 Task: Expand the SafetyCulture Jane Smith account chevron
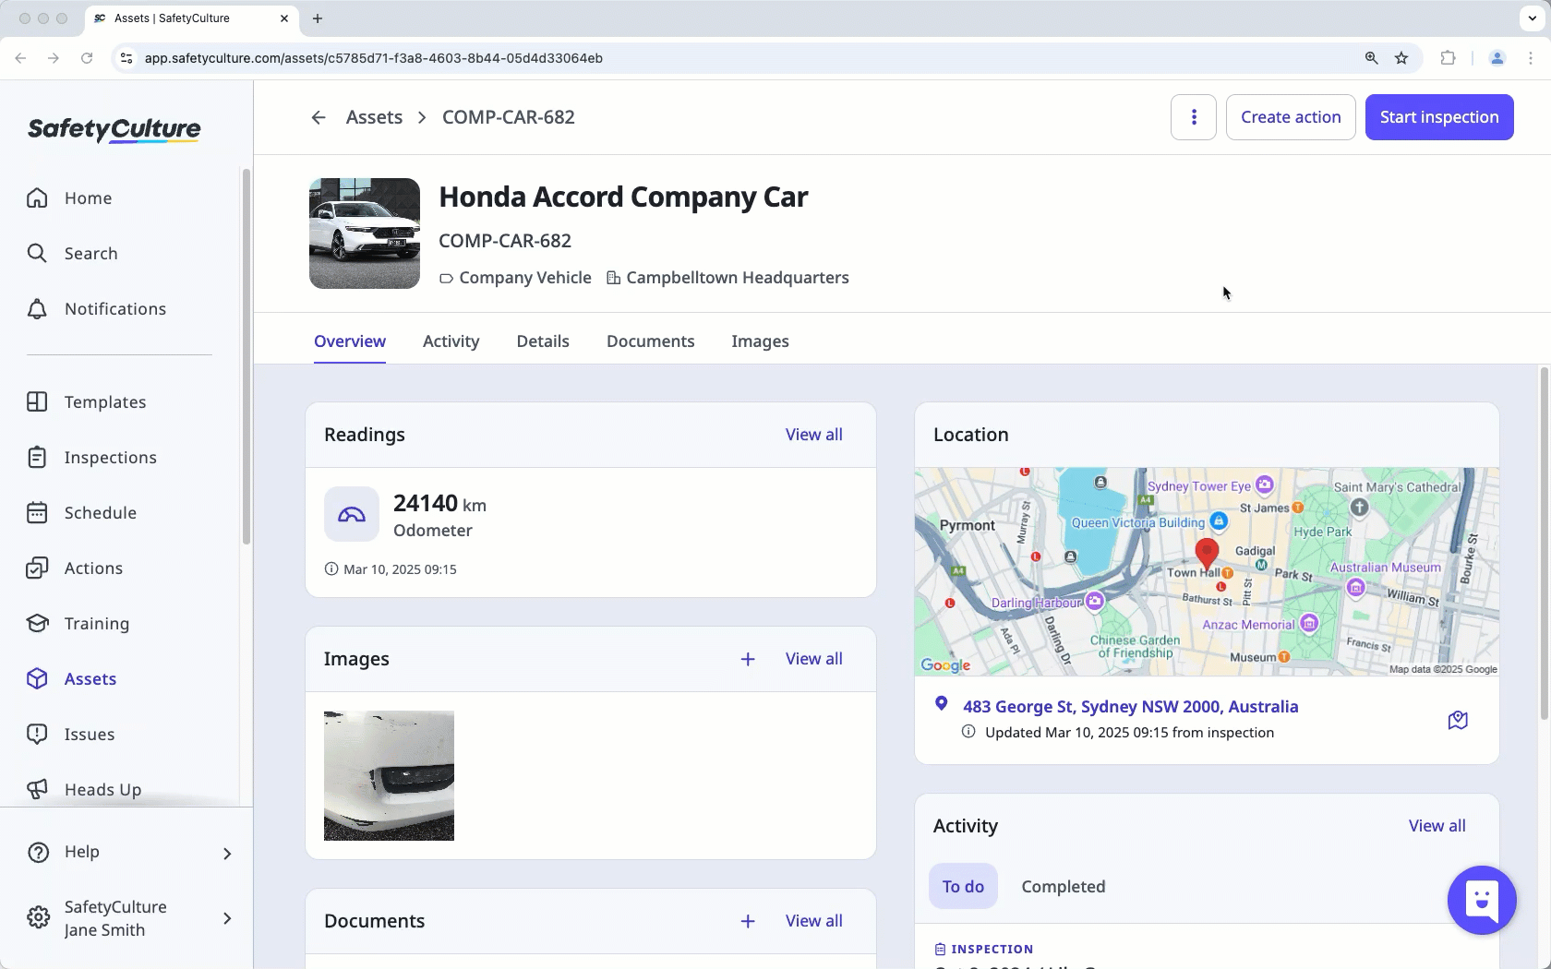coord(227,918)
